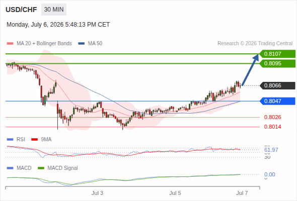Toggle the MACD Signal legend entry
The image size is (297, 201).
pos(58,168)
